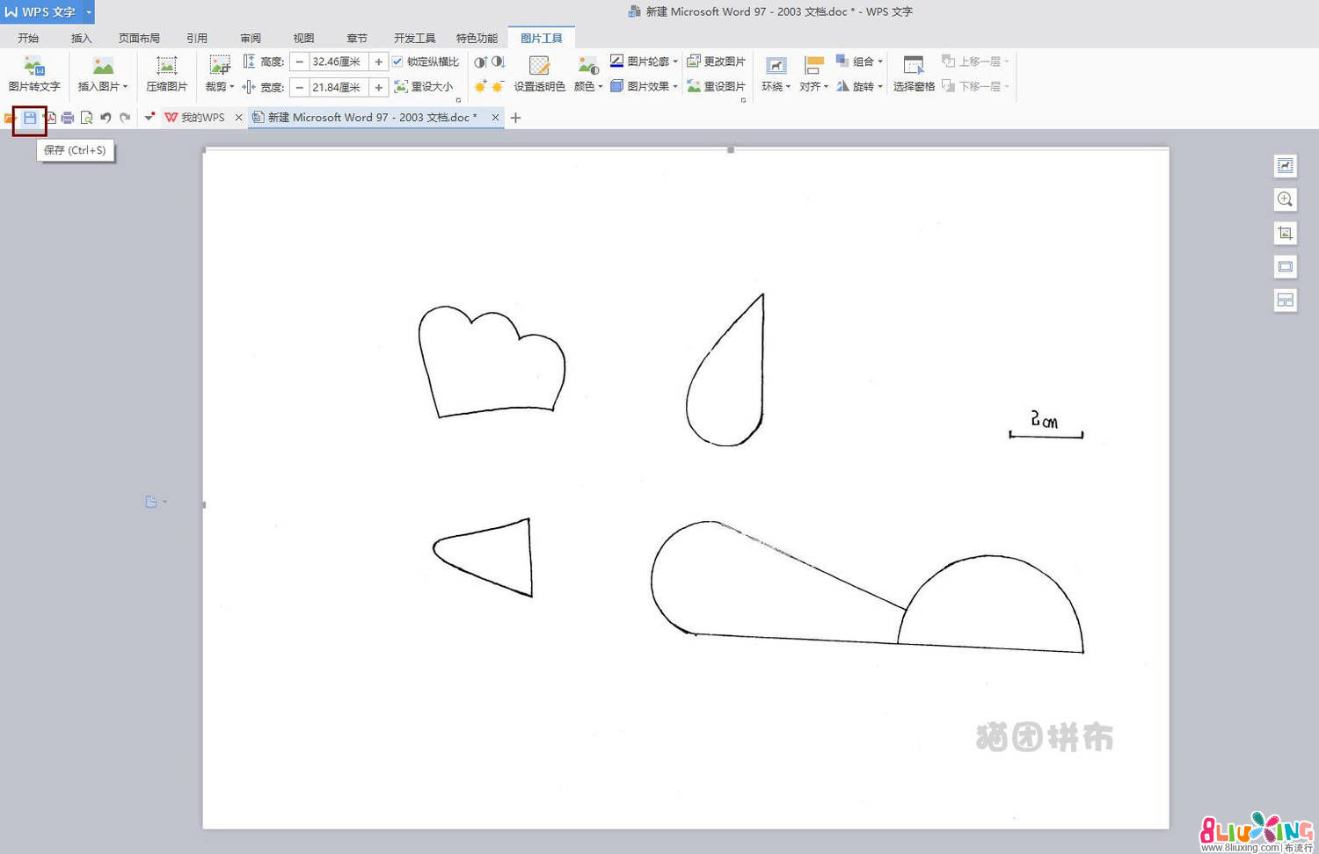
Task: Open the 开发工具 ribbon tab
Action: (x=415, y=38)
